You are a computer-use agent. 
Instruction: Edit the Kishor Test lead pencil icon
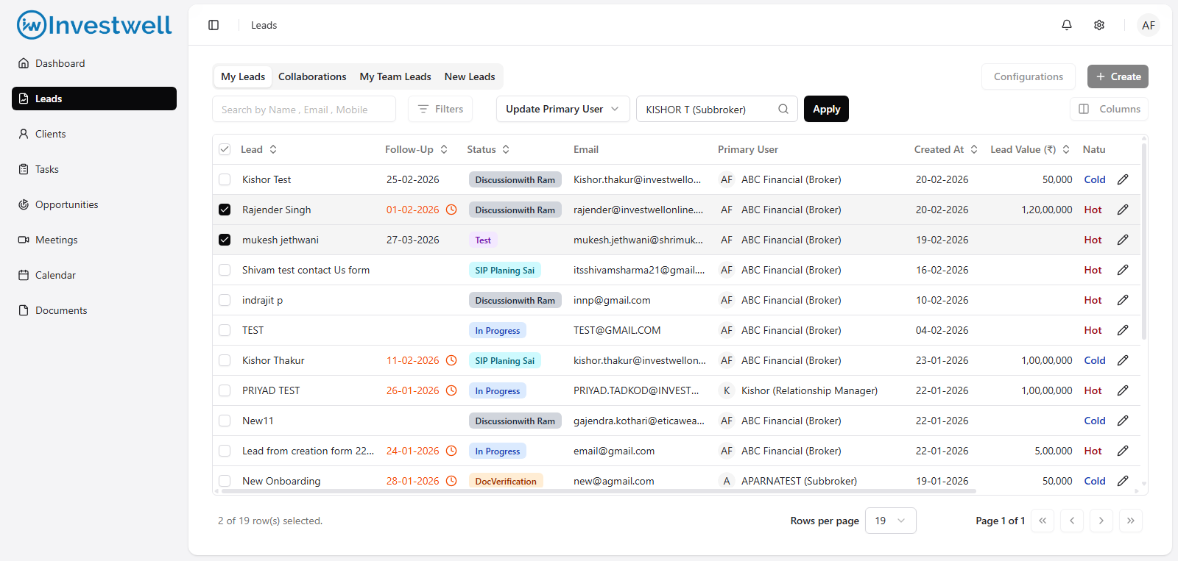point(1123,179)
